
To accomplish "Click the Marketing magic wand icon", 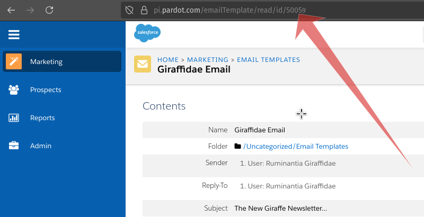I will [14, 61].
